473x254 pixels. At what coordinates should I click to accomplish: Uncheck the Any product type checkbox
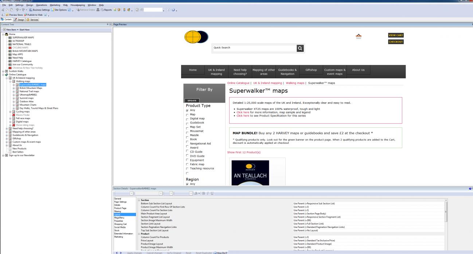click(187, 110)
